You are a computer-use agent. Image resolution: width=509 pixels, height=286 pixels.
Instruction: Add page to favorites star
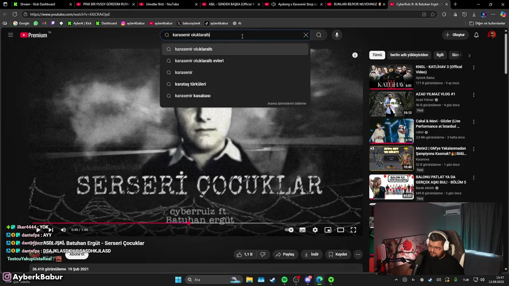pos(433,14)
